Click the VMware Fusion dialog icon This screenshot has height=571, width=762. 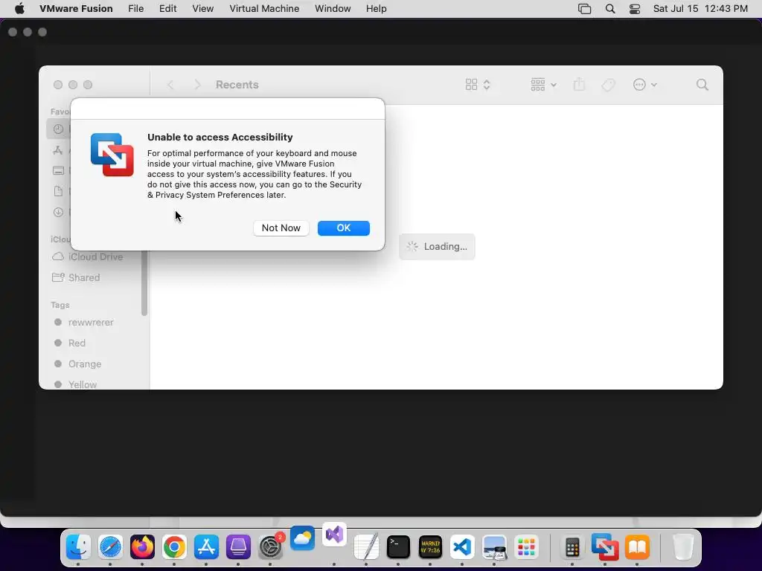[x=112, y=155]
